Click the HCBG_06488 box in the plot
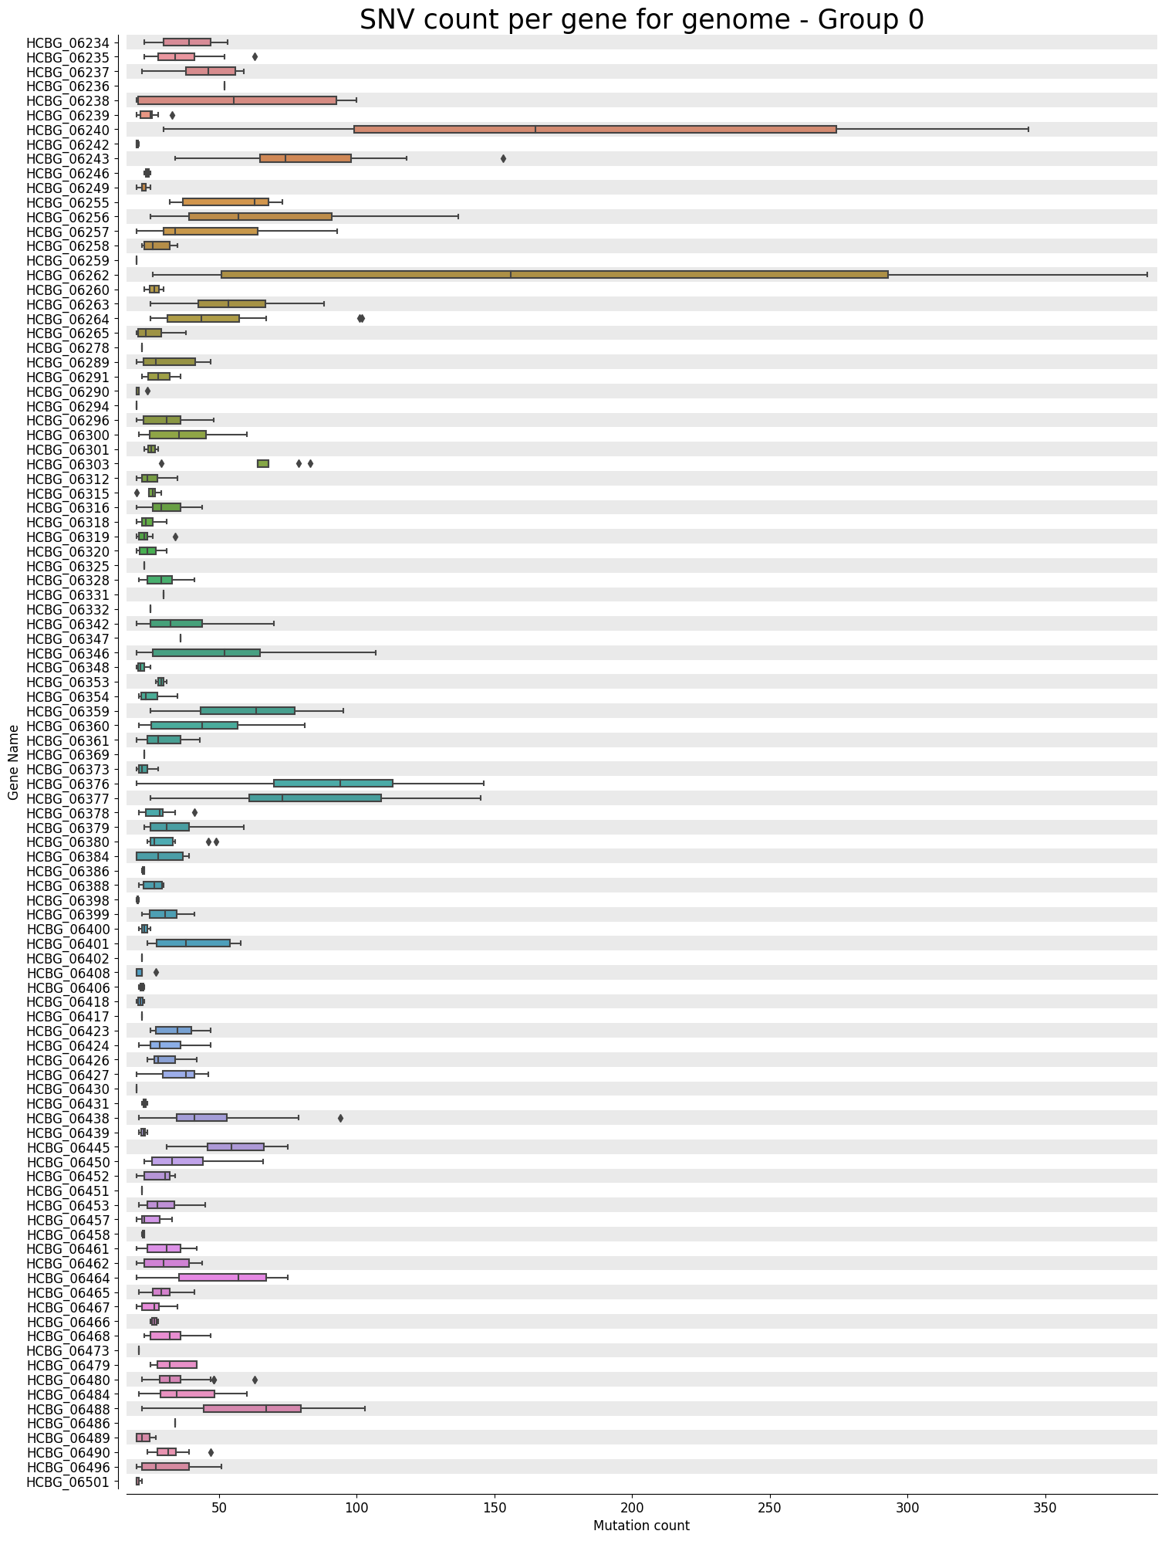Viewport: 1165px width, 1541px height. 252,1409
